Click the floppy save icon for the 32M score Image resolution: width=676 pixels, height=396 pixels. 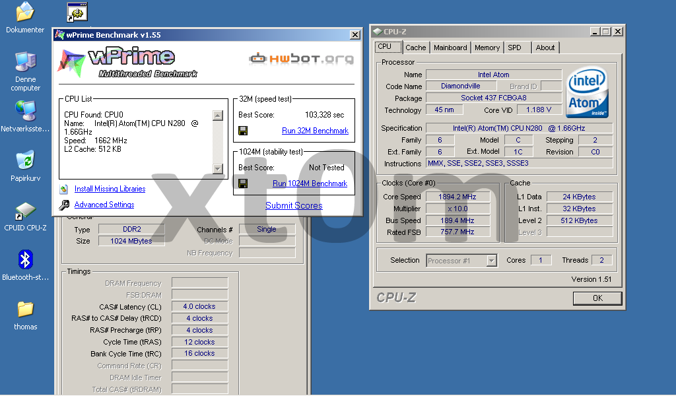coord(243,131)
